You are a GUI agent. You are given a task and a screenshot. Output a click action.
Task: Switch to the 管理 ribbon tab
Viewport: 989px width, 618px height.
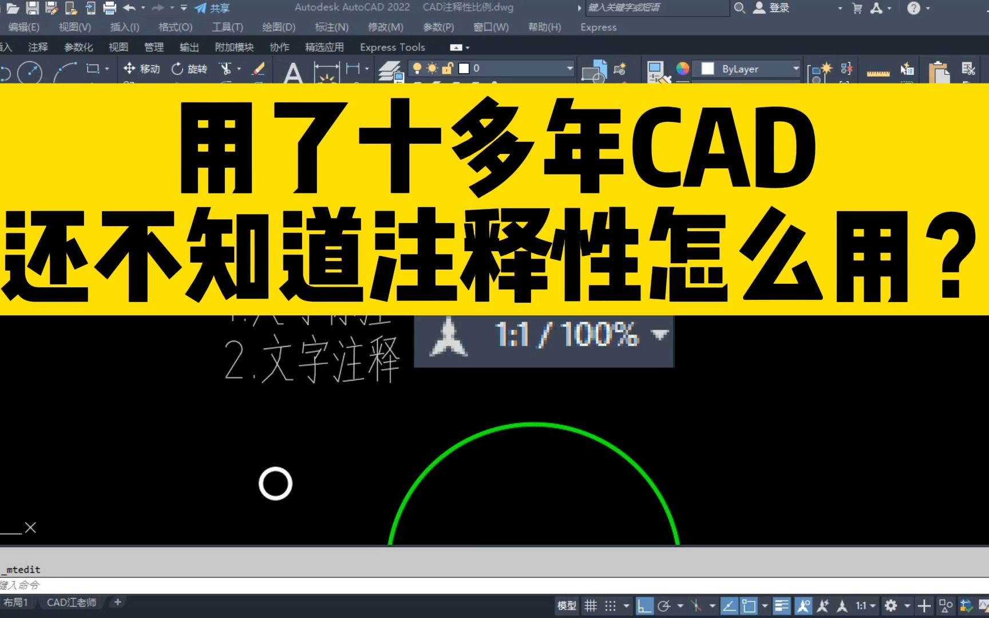coord(154,47)
